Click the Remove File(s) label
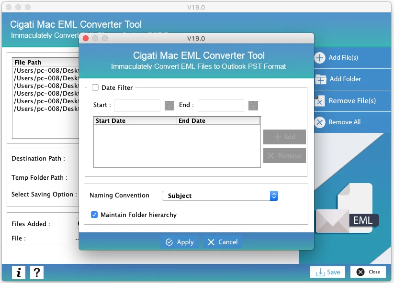394x283 pixels. tap(352, 101)
